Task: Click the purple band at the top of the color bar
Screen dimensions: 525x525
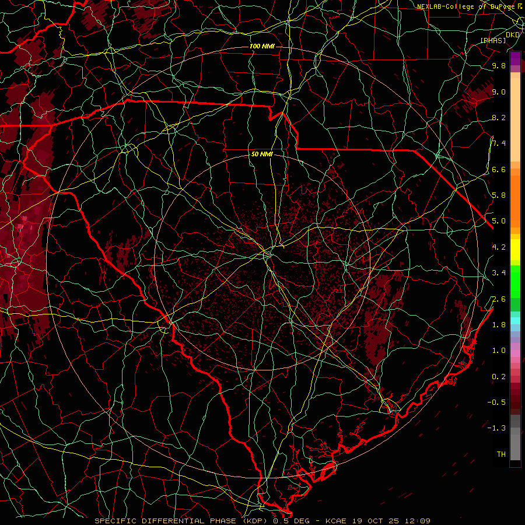Action: (515, 58)
